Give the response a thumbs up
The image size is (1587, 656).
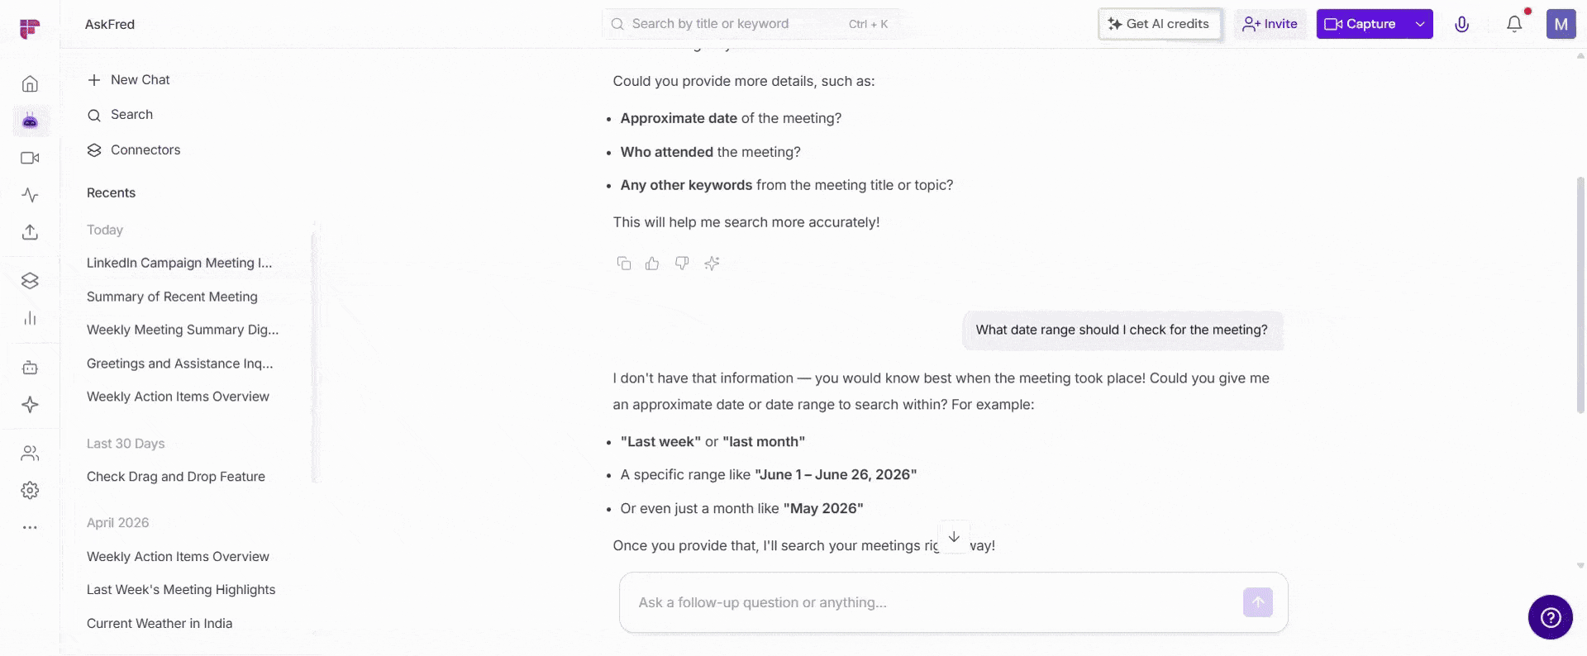point(652,264)
